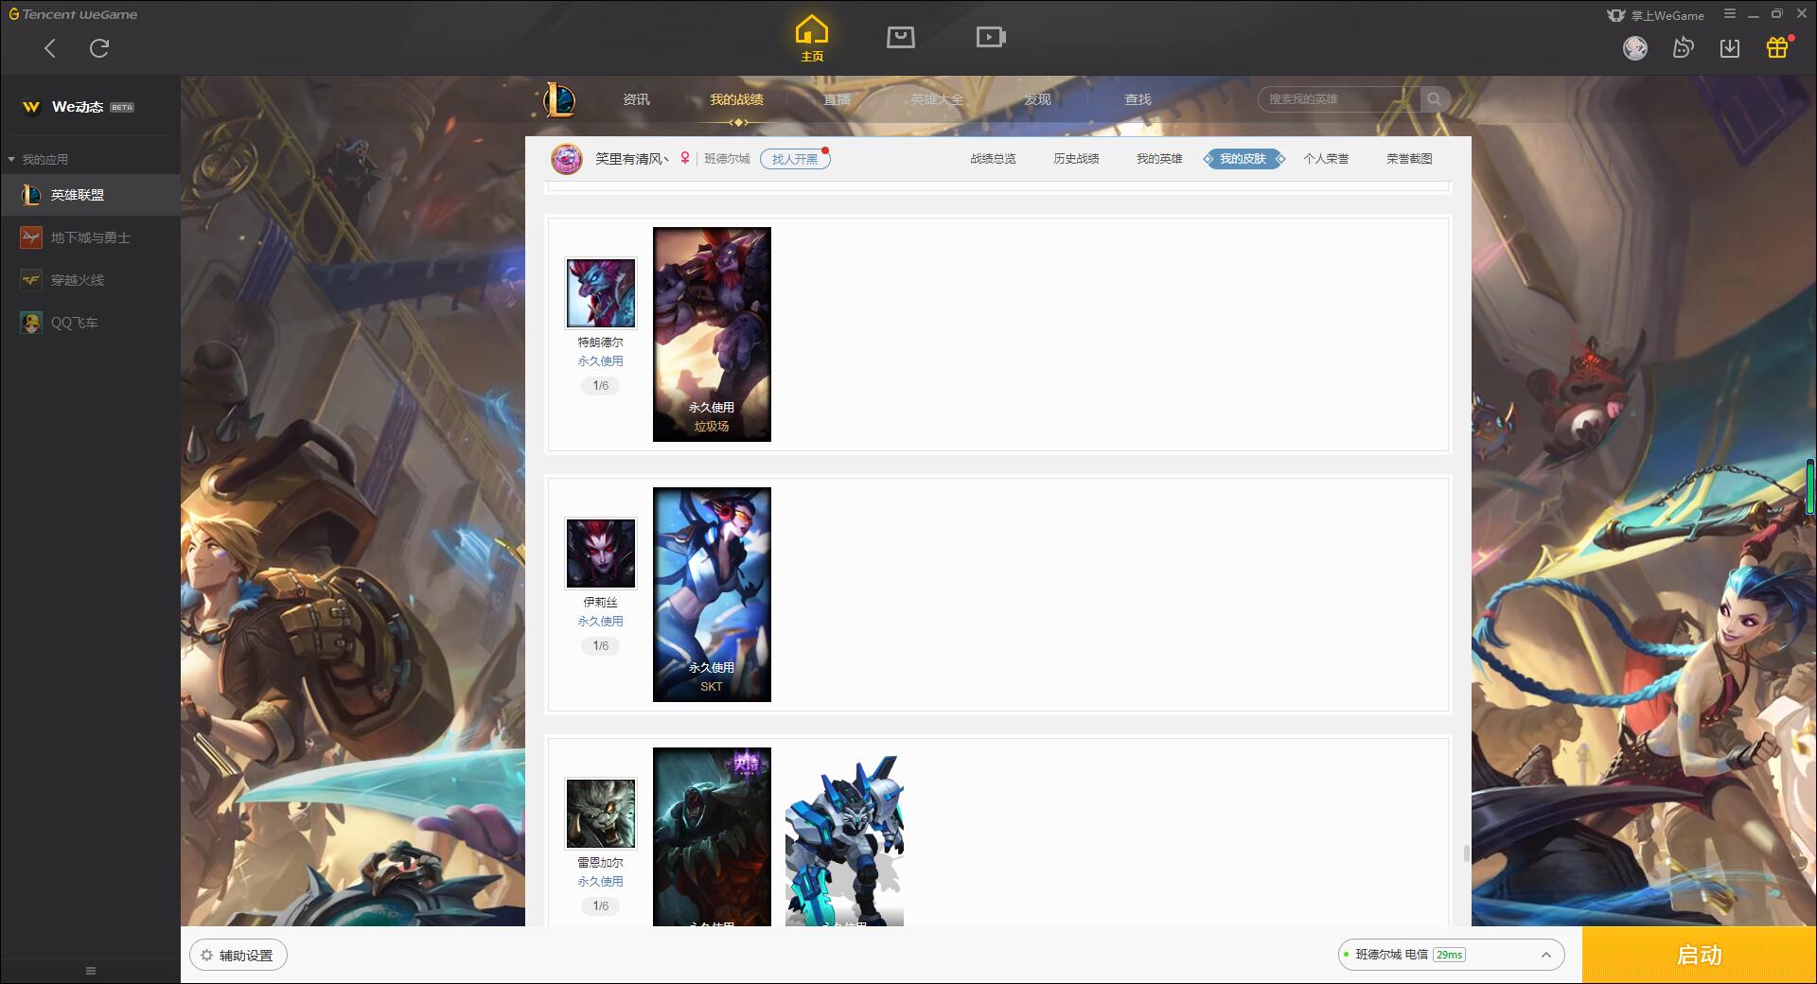Click the League of Legends logo icon
Image resolution: width=1817 pixels, height=984 pixels.
[x=558, y=99]
